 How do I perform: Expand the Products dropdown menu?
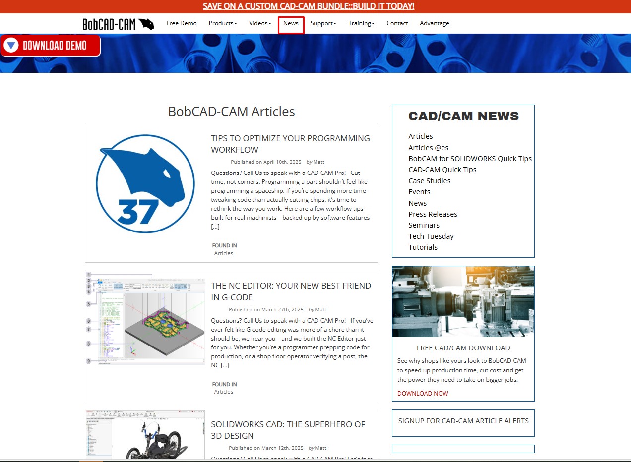(x=223, y=23)
